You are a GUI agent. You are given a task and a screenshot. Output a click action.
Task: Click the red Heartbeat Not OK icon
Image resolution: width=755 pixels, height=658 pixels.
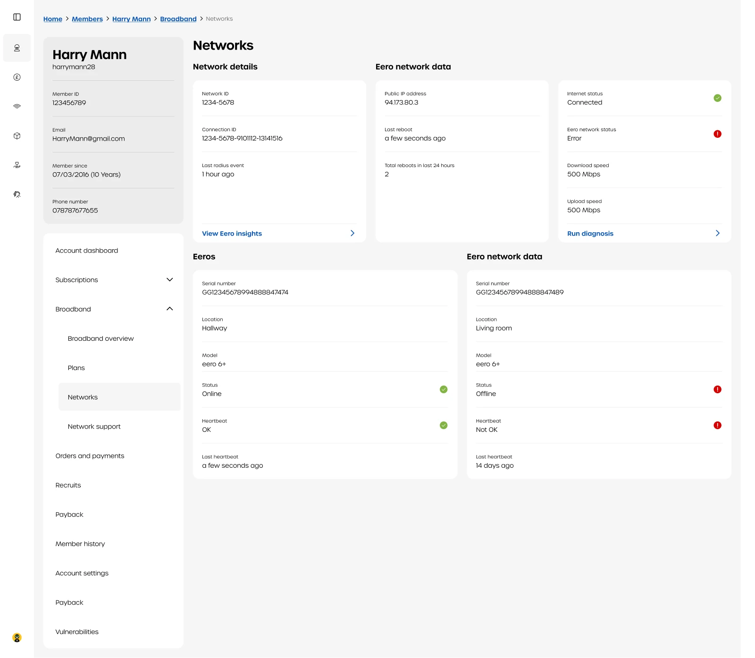pos(717,425)
